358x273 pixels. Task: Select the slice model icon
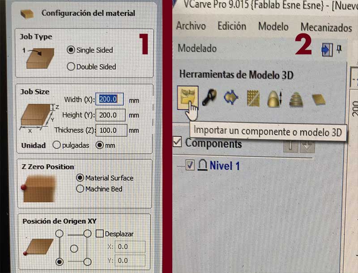[296, 99]
